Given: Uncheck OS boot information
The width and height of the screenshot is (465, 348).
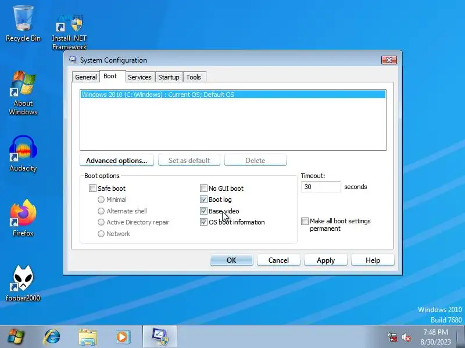Looking at the screenshot, I should (203, 222).
